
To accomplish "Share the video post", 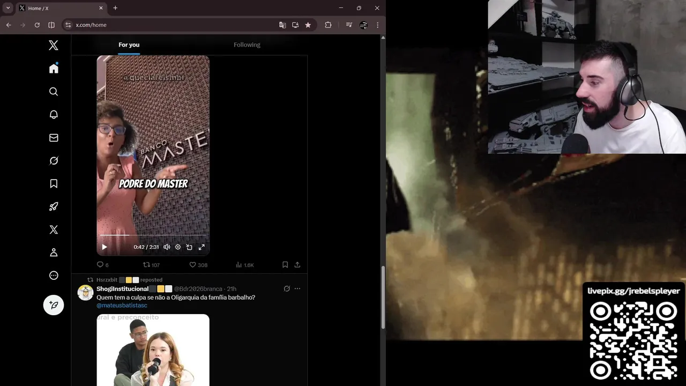I will tap(297, 265).
